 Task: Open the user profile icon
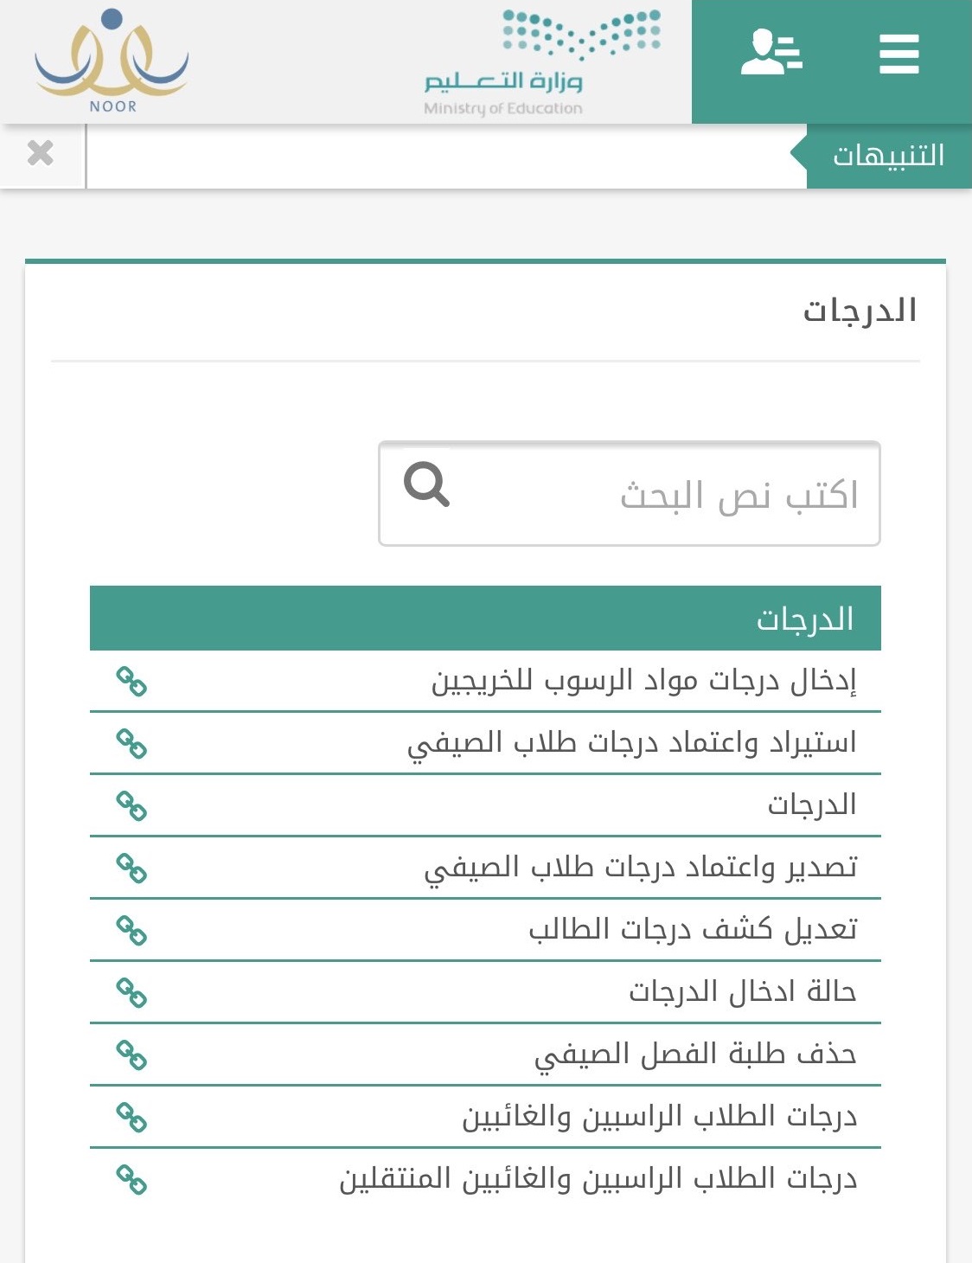pos(771,53)
